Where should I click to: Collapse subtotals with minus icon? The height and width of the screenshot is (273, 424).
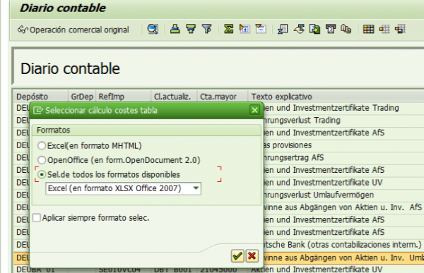261,29
